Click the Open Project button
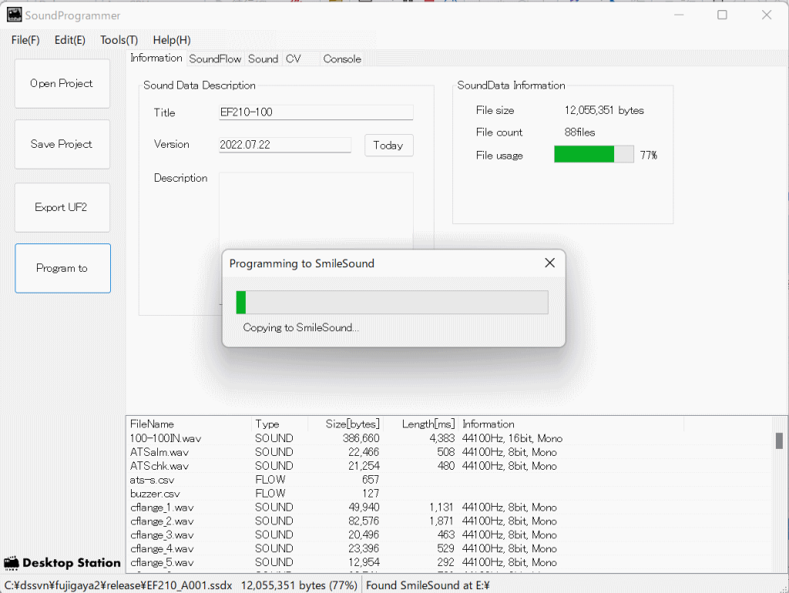This screenshot has width=789, height=593. [62, 83]
